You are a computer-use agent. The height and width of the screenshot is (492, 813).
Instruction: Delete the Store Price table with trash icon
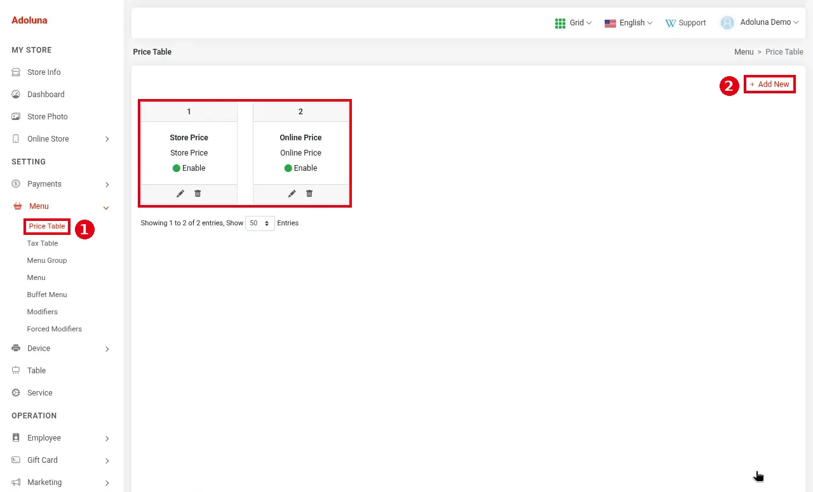point(198,194)
